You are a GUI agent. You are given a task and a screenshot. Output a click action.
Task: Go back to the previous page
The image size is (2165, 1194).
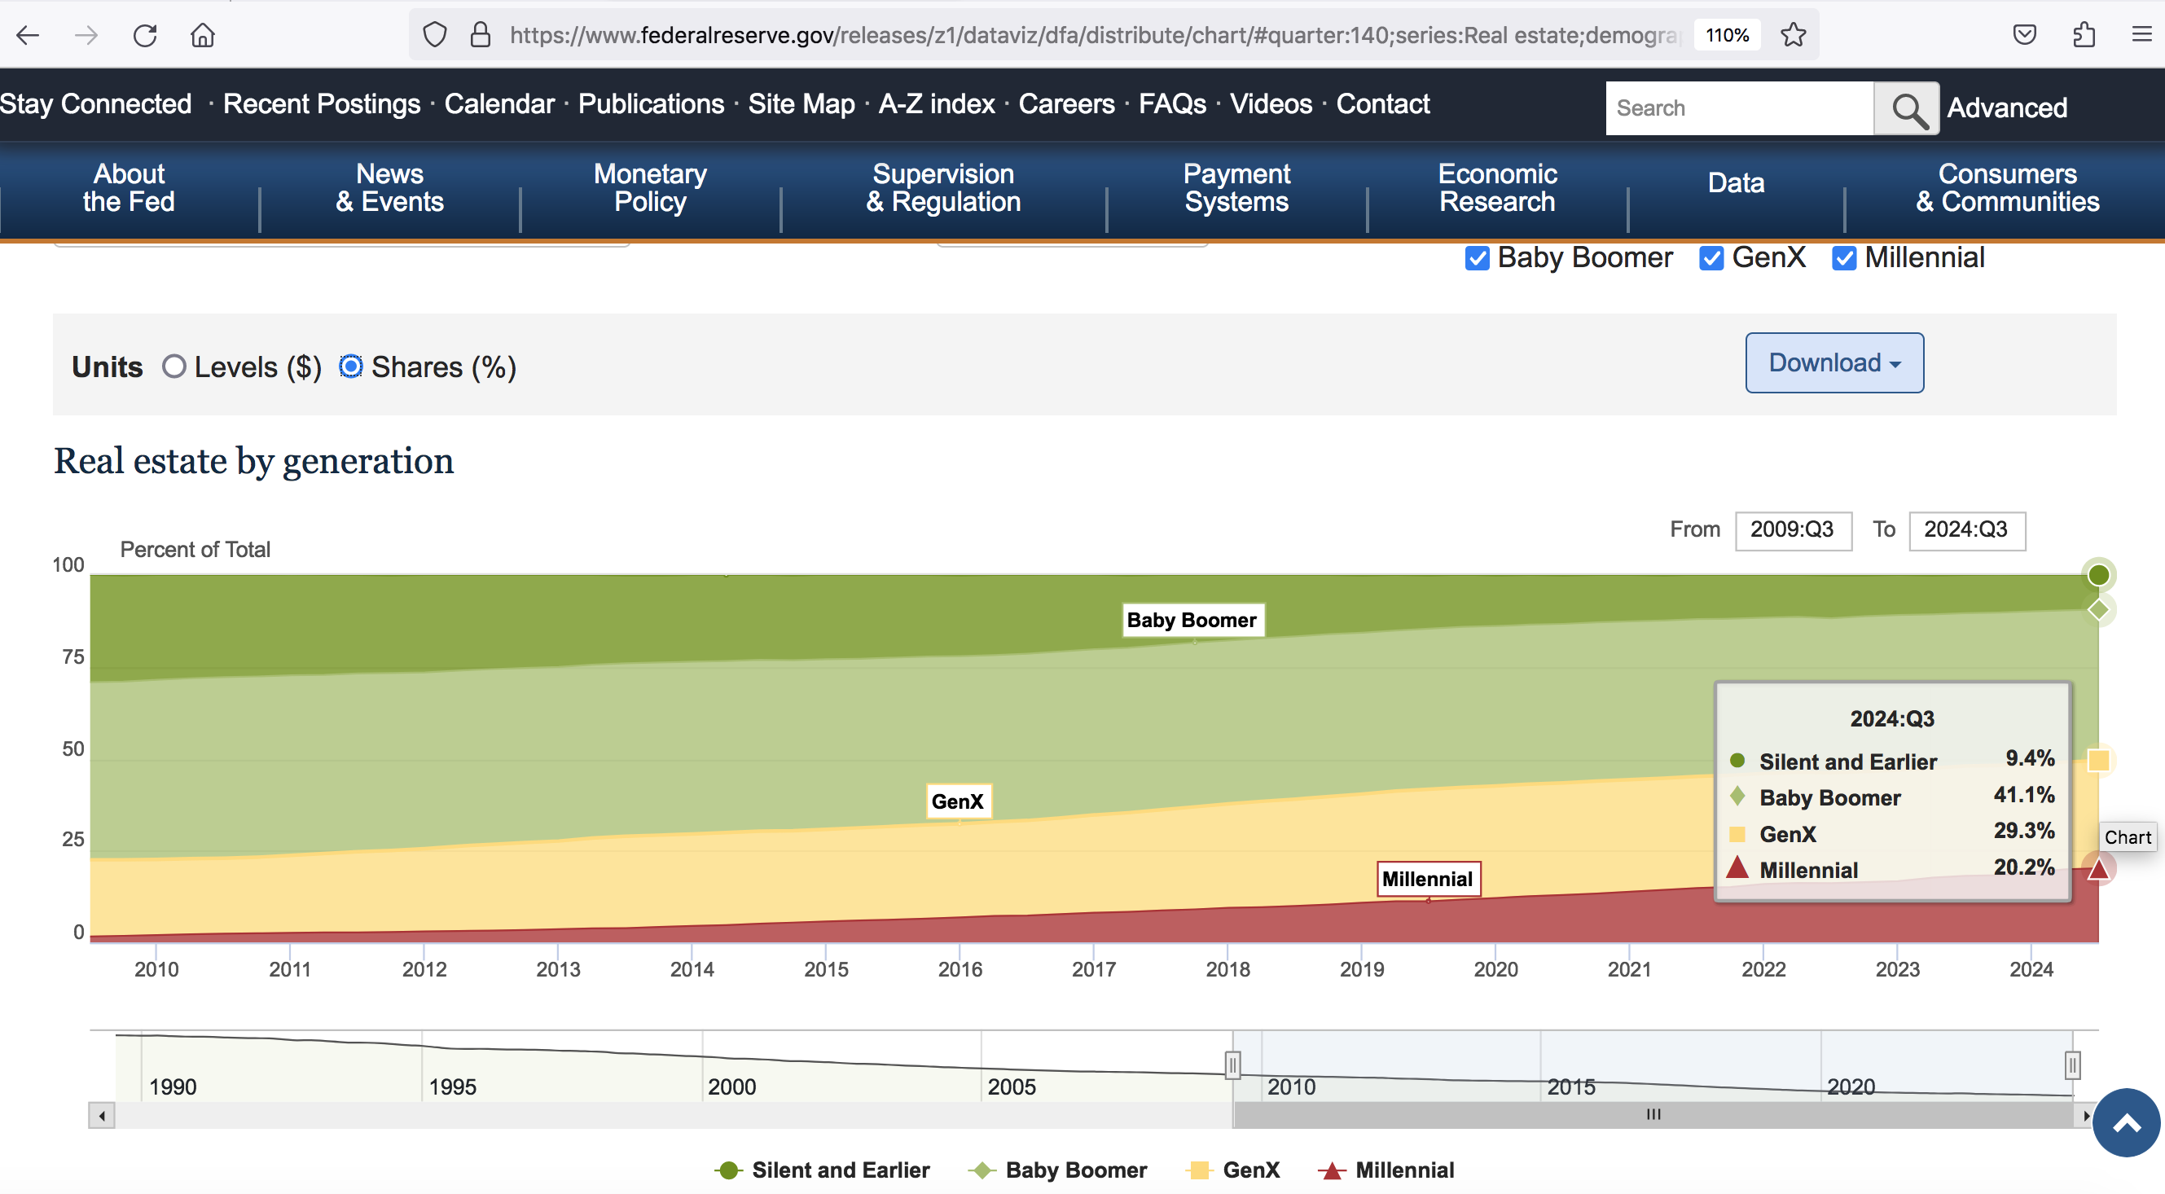pyautogui.click(x=29, y=34)
